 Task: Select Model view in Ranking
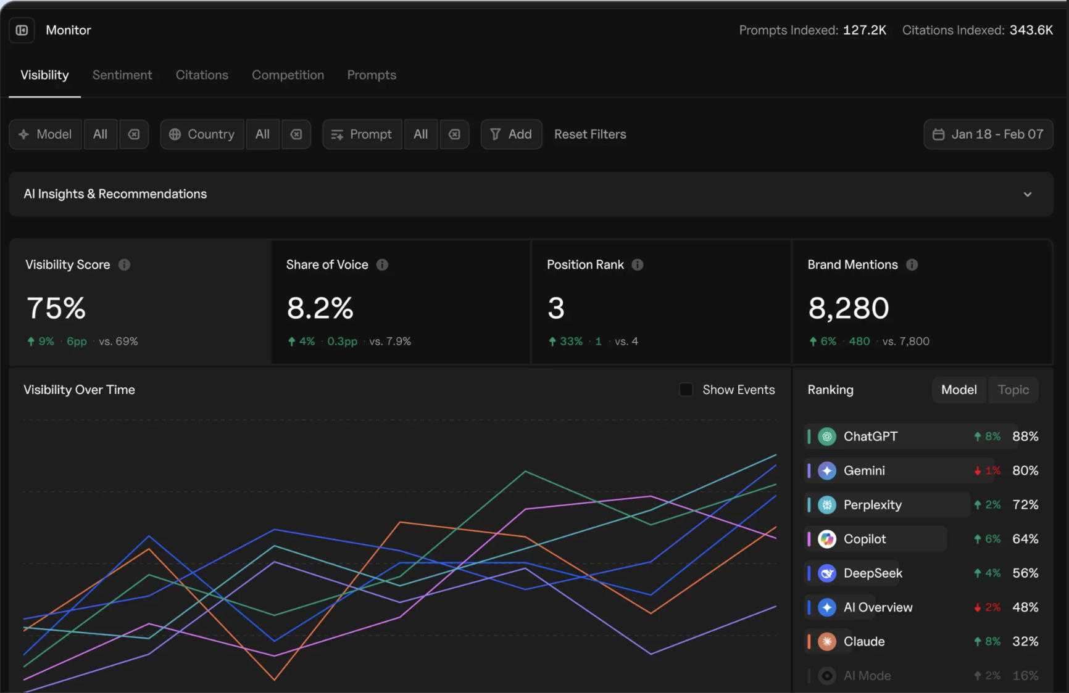click(x=959, y=390)
